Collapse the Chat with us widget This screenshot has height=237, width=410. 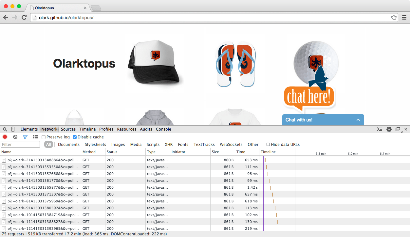[x=358, y=120]
